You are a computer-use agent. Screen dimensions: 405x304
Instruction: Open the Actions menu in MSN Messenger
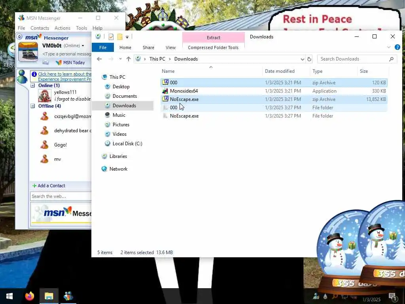pyautogui.click(x=62, y=28)
